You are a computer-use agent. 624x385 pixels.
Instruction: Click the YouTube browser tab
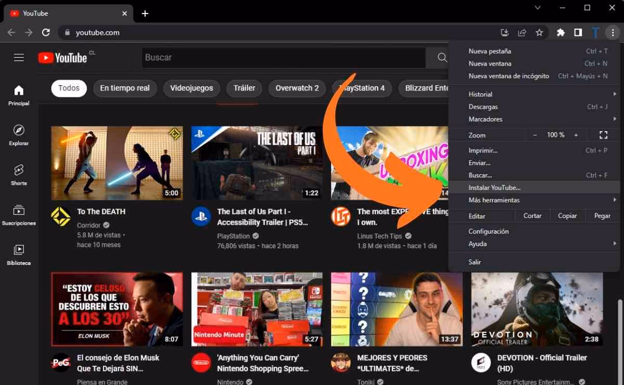coord(69,14)
